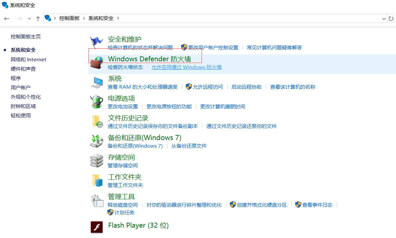Click the shield icon before 计划任务
The height and width of the screenshot is (238, 396).
click(110, 212)
